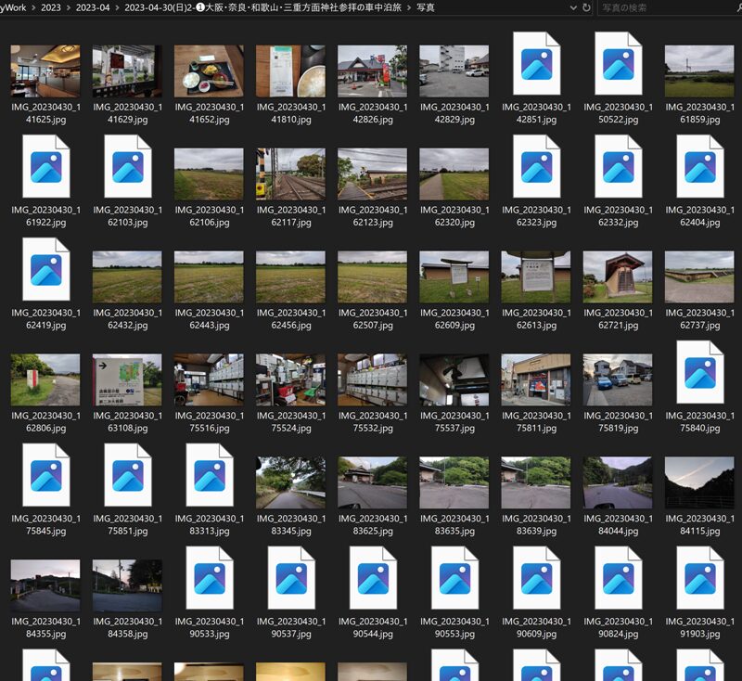The width and height of the screenshot is (742, 681).
Task: Click the 写真 breadcrumb segment
Action: click(x=426, y=7)
